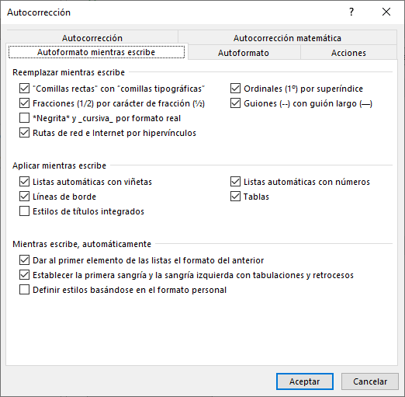The image size is (405, 397).
Task: Uncheck Ordinales por superíndice
Action: pyautogui.click(x=235, y=89)
